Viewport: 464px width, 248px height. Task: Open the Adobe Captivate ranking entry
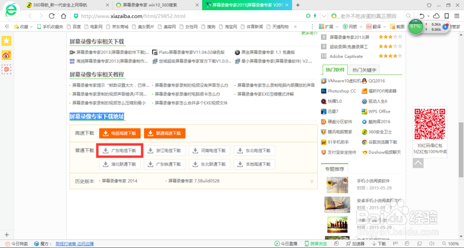(346, 56)
